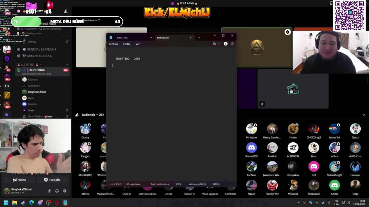369x207 pixels.
Task: Click the Copilot icon in Notepad
Action: coord(214,44)
